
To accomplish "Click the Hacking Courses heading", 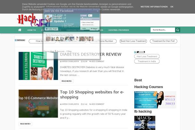I will coord(149,87).
